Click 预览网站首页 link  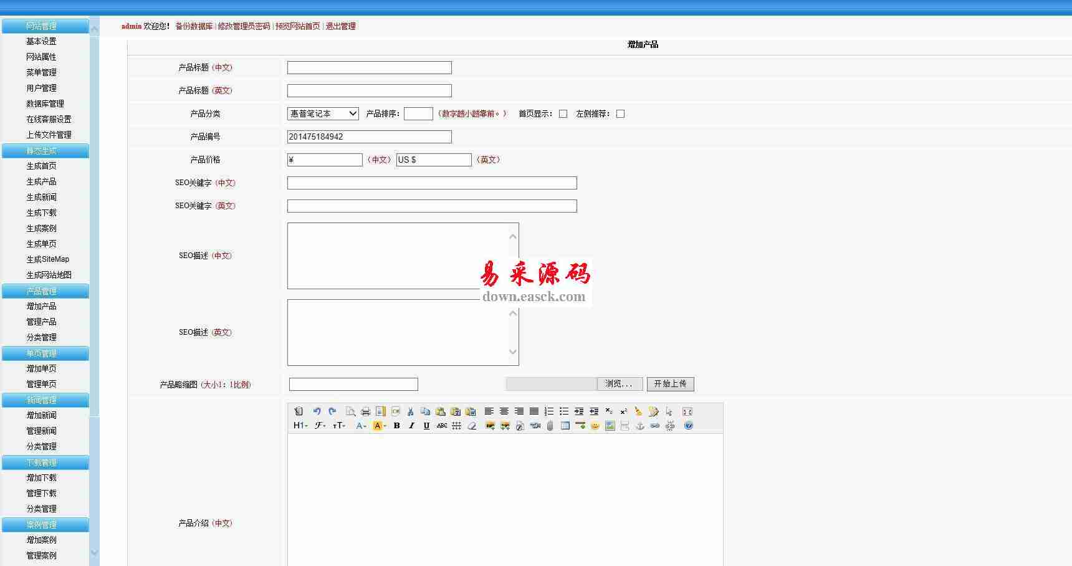pos(298,26)
